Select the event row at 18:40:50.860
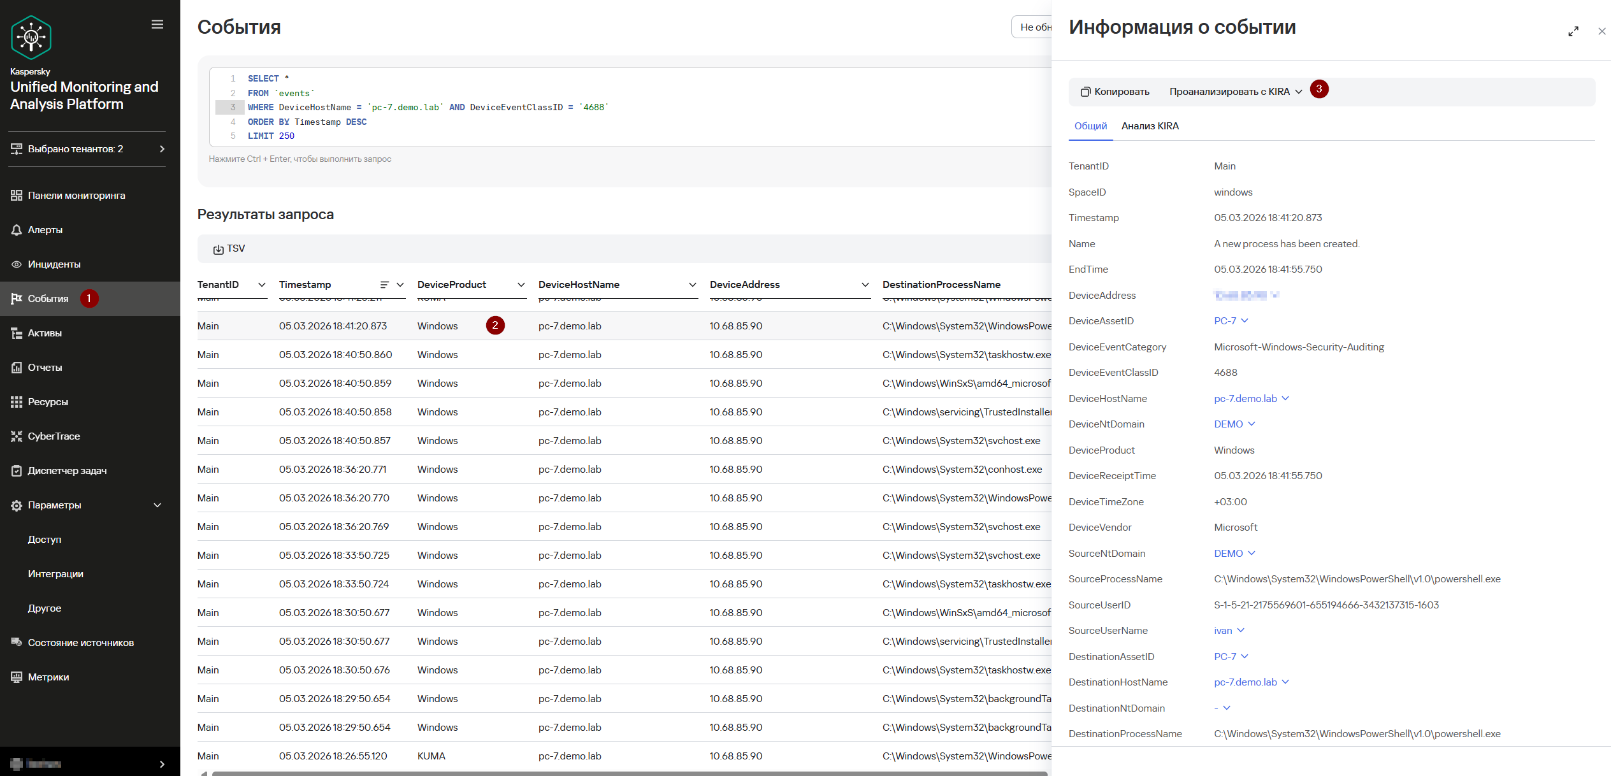 coord(625,355)
